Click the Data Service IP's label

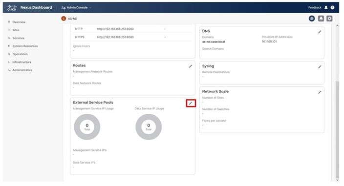[84, 163]
